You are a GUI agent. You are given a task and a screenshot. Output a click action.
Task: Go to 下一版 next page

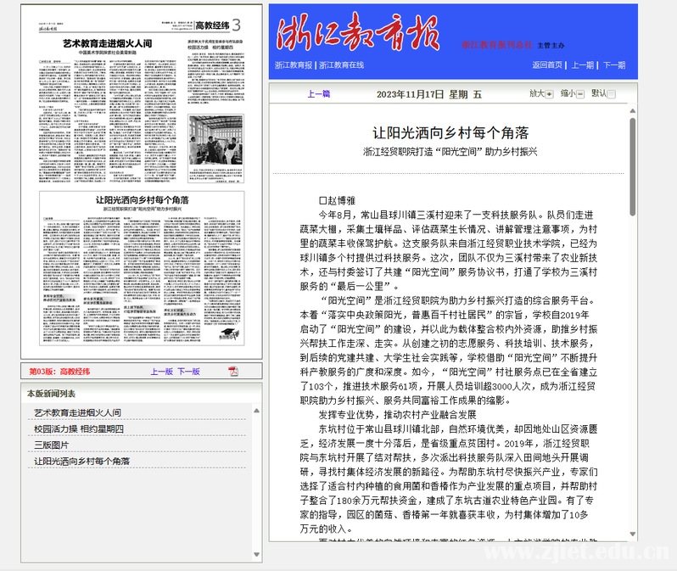[188, 372]
